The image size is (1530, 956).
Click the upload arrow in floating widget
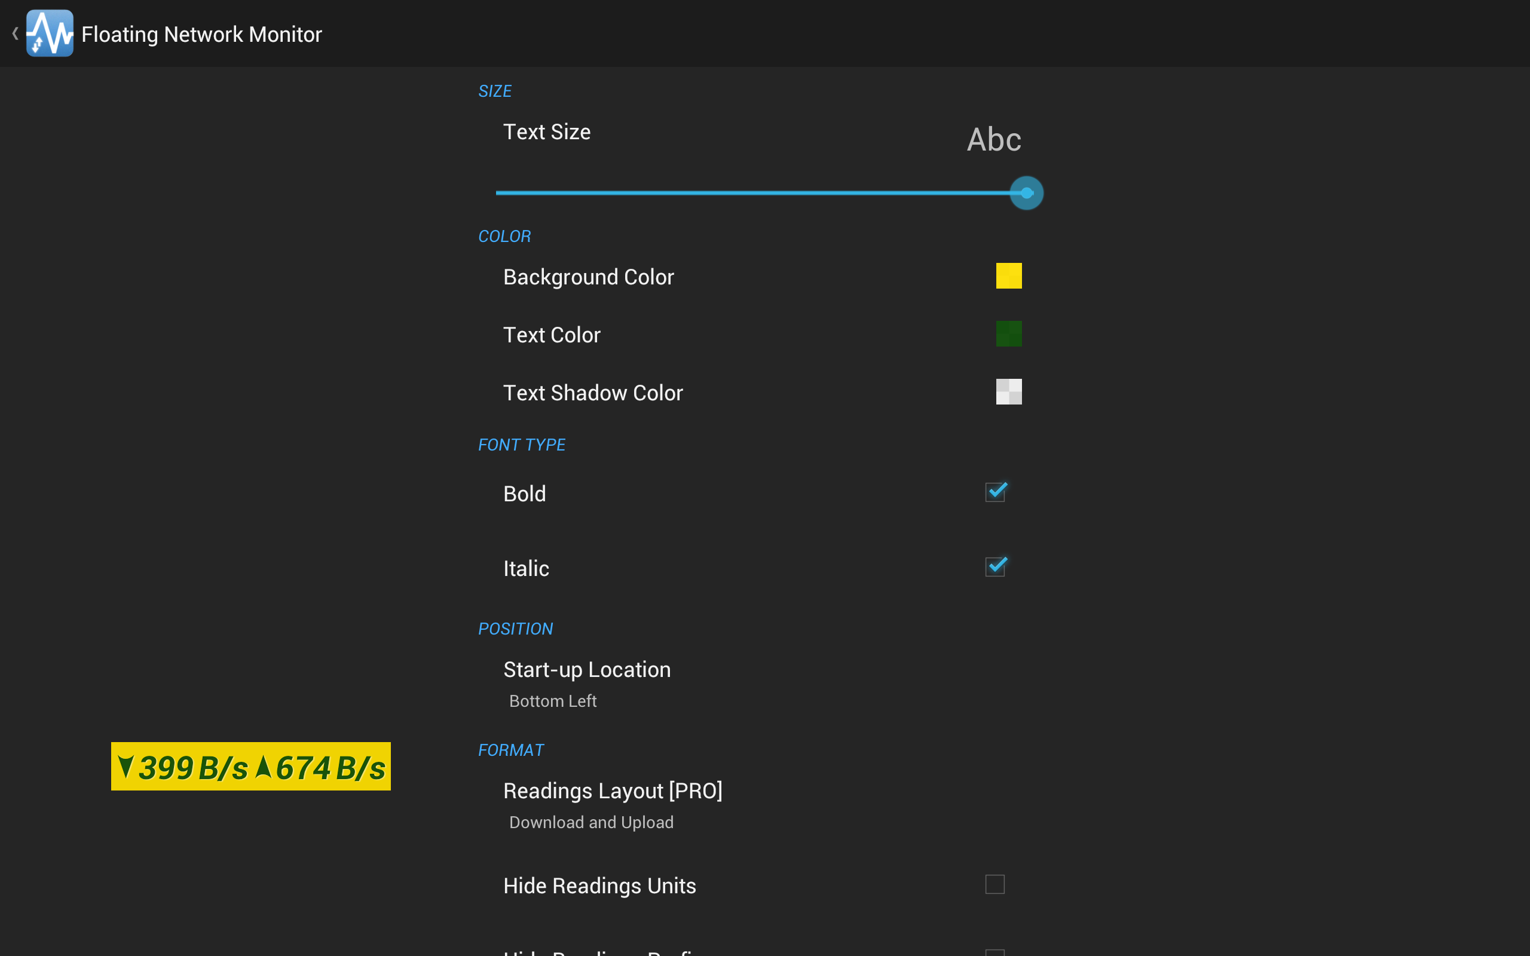264,767
